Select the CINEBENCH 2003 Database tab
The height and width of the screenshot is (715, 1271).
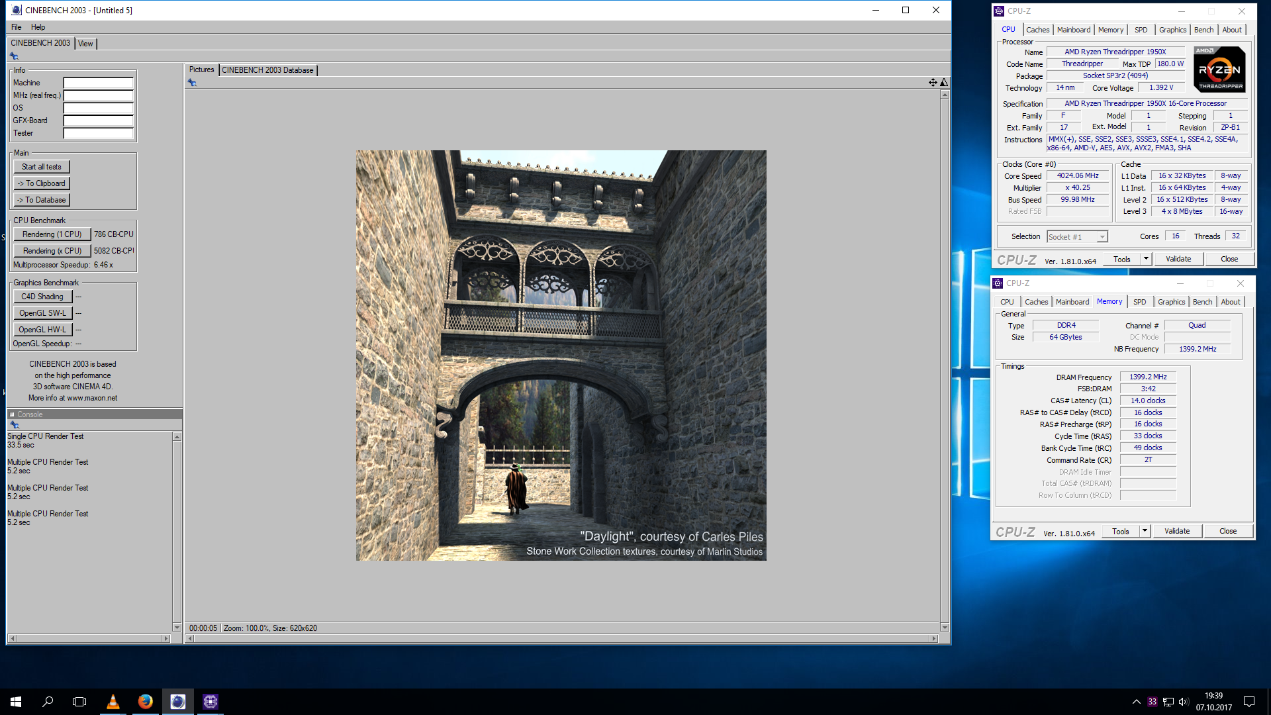point(267,70)
